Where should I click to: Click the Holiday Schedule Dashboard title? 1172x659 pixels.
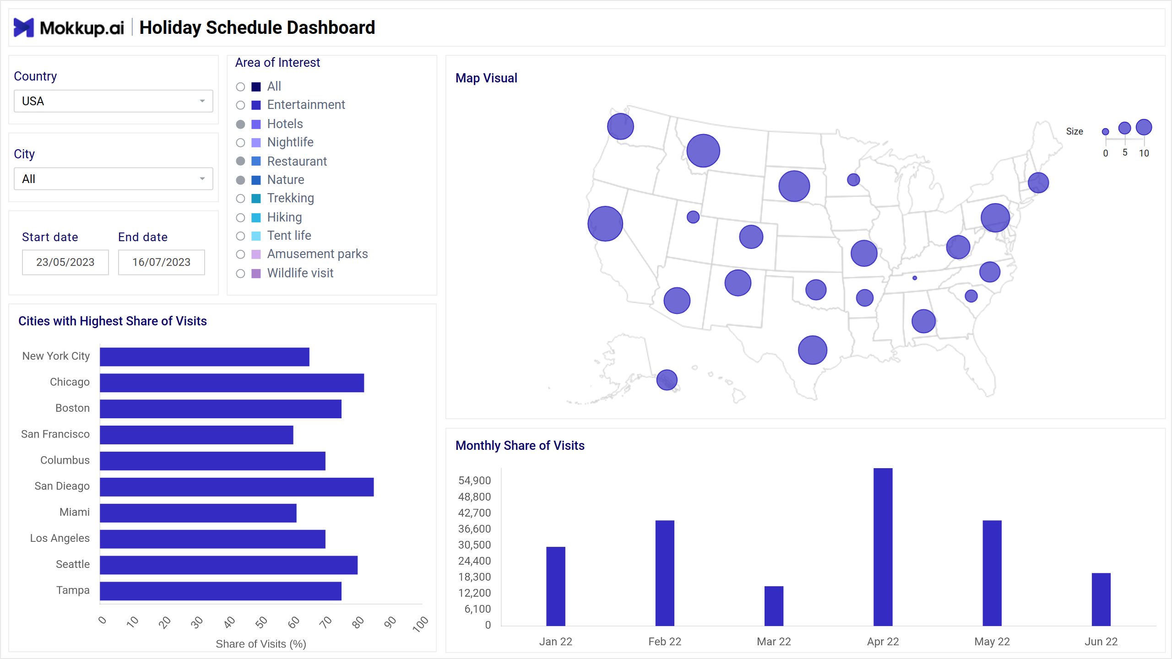coord(257,28)
